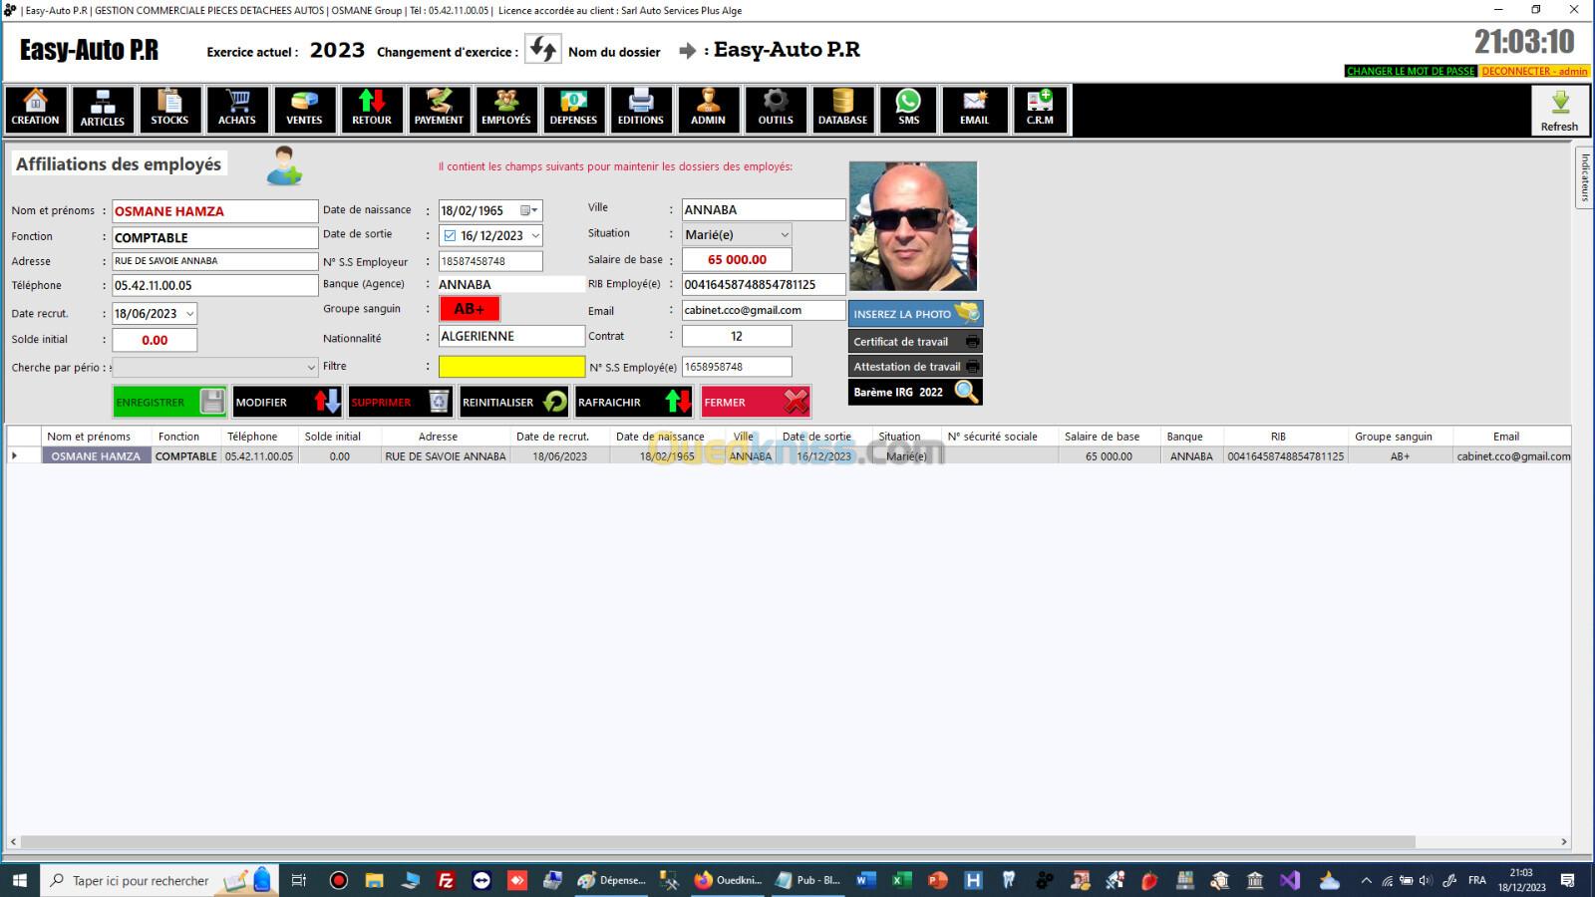Open the Date recrut. dropdown
The image size is (1595, 897).
point(189,314)
